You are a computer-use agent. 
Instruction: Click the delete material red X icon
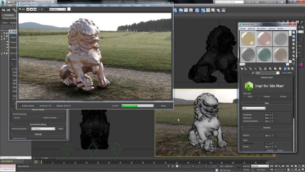(x=255, y=69)
